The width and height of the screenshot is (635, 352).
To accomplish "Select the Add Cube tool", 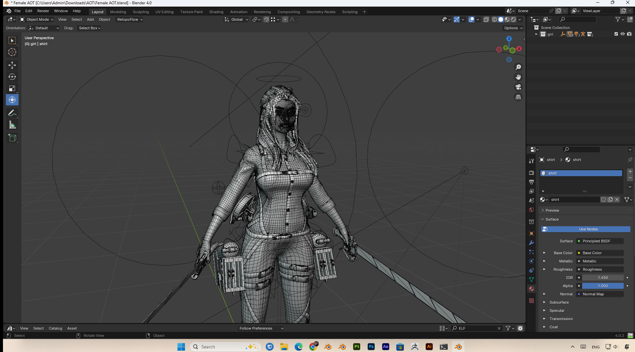I will [12, 138].
